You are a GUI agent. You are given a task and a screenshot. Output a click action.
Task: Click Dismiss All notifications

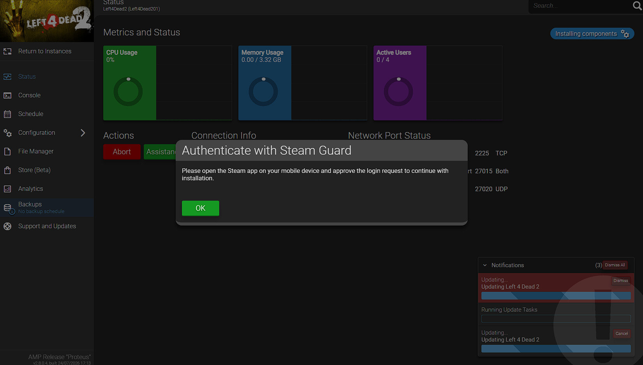pos(615,265)
